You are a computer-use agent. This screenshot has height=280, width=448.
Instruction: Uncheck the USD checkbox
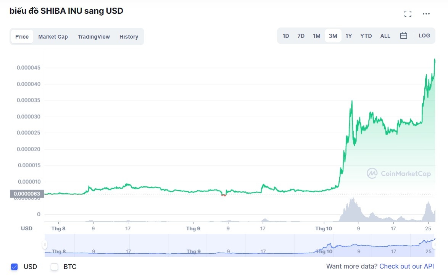15,267
